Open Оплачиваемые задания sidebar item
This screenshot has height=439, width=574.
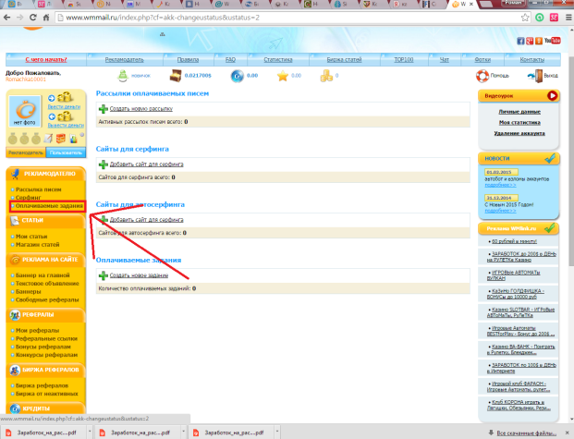49,206
